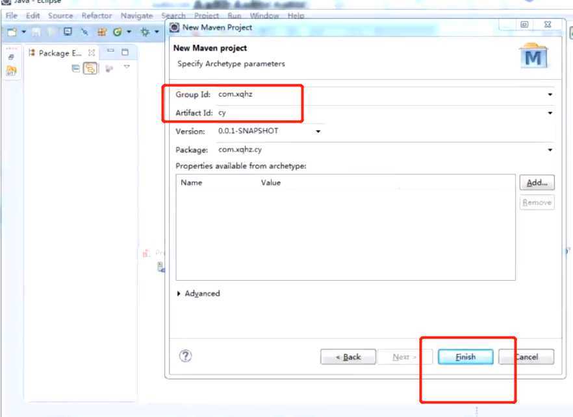Open the Help menu
This screenshot has width=573, height=417.
[x=296, y=16]
